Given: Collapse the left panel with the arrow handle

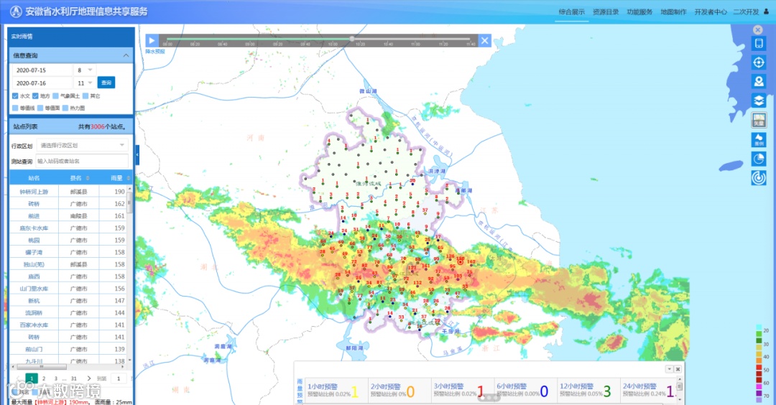Looking at the screenshot, I should (x=137, y=155).
